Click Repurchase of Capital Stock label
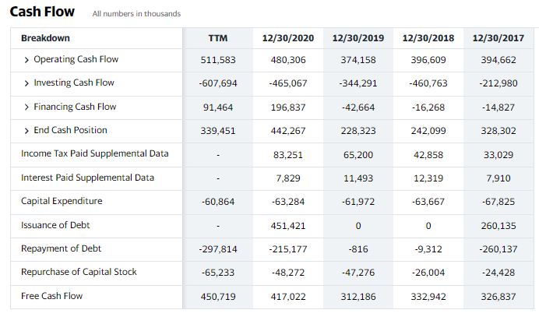Image resolution: width=539 pixels, height=317 pixels. click(79, 272)
